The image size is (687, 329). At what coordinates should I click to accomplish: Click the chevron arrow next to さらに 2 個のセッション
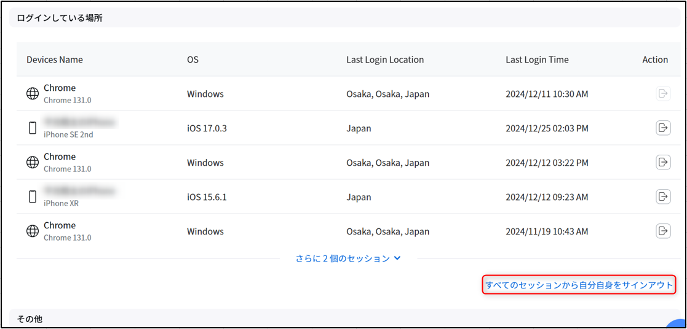pyautogui.click(x=397, y=258)
